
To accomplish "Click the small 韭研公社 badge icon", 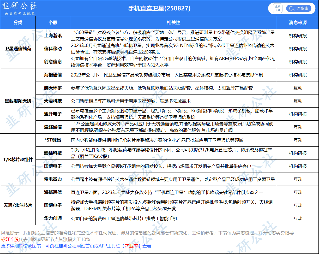I will 278,8.
